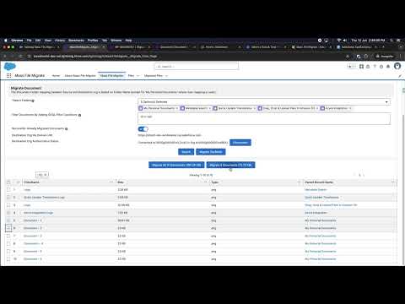Open Quick Update Transitions parent record link
The width and height of the screenshot is (405, 304).
(x=321, y=198)
